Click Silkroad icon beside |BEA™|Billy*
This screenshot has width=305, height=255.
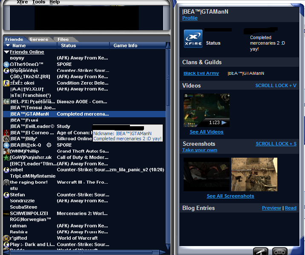coord(6,139)
